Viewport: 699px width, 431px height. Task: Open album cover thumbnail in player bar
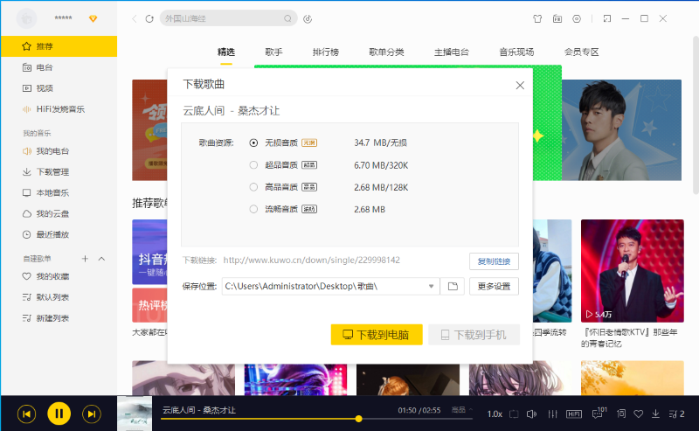tap(135, 414)
